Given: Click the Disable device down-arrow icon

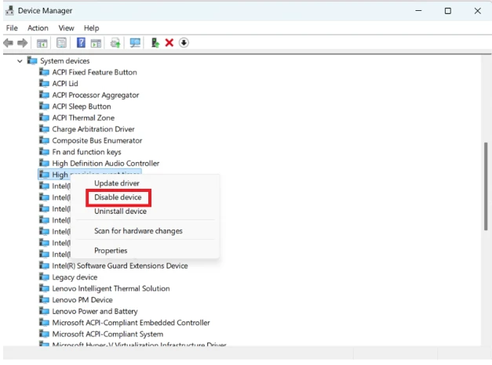Looking at the screenshot, I should click(184, 42).
